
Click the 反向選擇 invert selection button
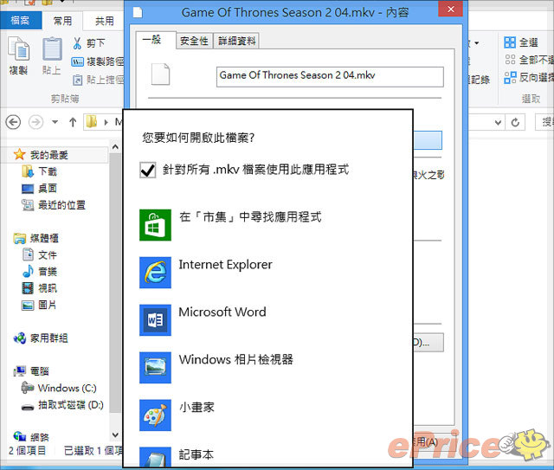(x=528, y=77)
